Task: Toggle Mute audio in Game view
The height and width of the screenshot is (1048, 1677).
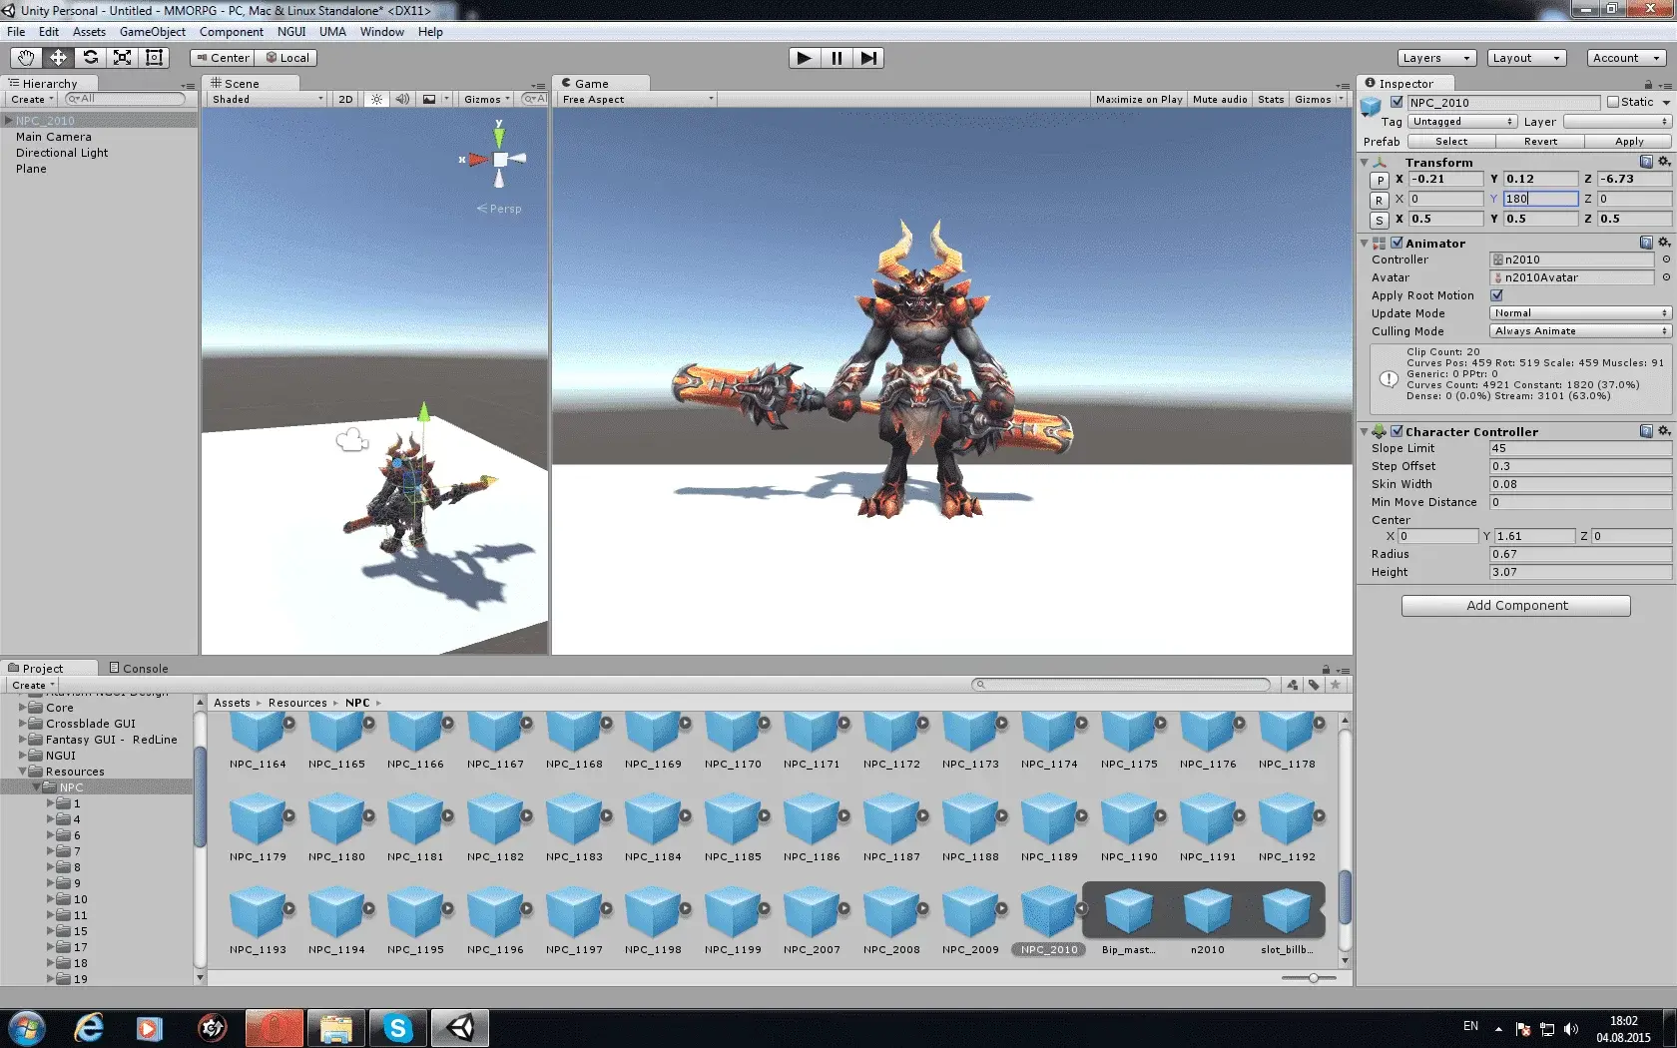Action: (x=1220, y=100)
